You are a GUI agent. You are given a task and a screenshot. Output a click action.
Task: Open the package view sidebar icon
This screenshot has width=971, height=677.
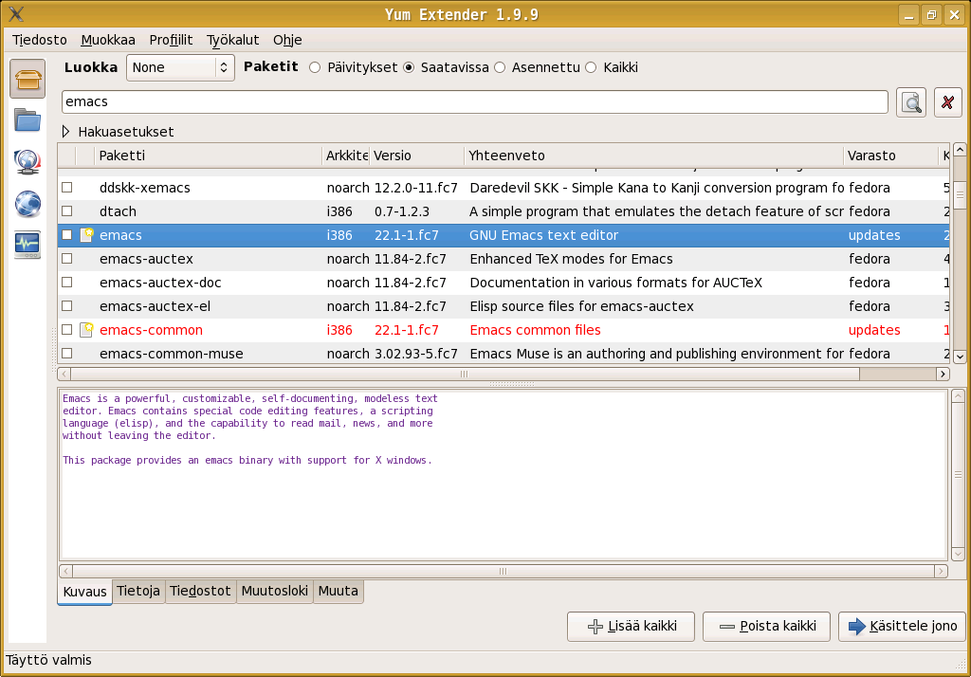(x=27, y=79)
